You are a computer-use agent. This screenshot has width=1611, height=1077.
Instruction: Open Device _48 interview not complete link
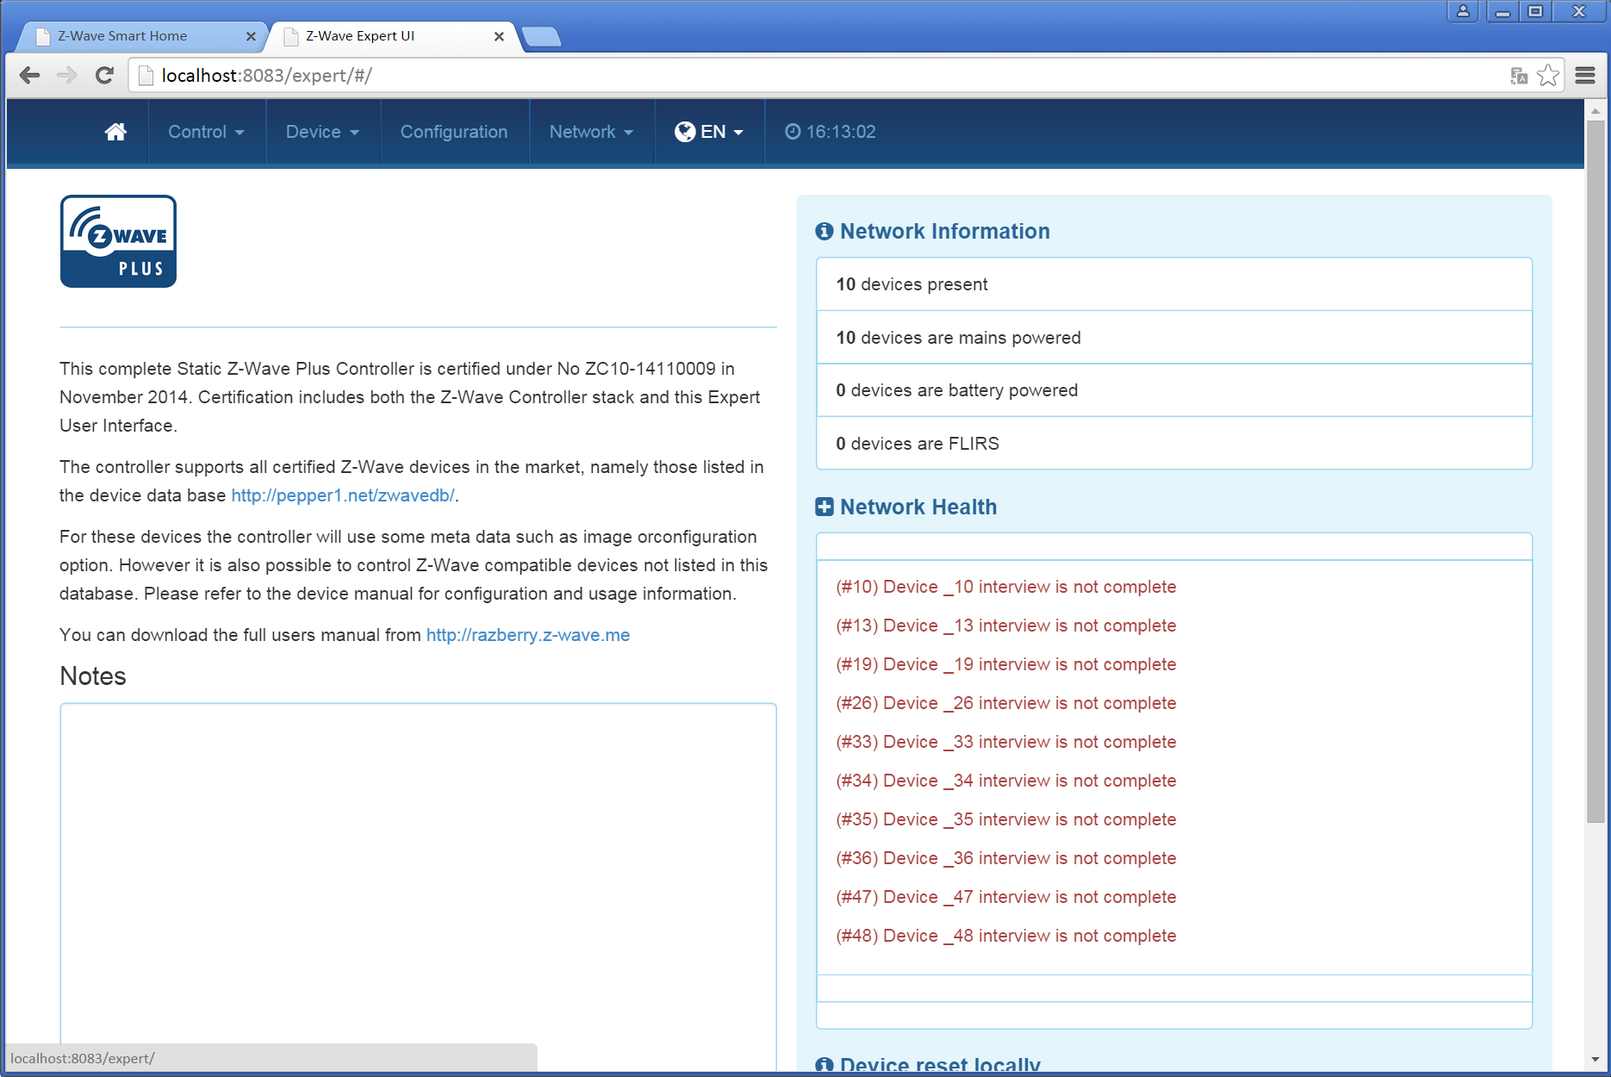coord(1005,936)
